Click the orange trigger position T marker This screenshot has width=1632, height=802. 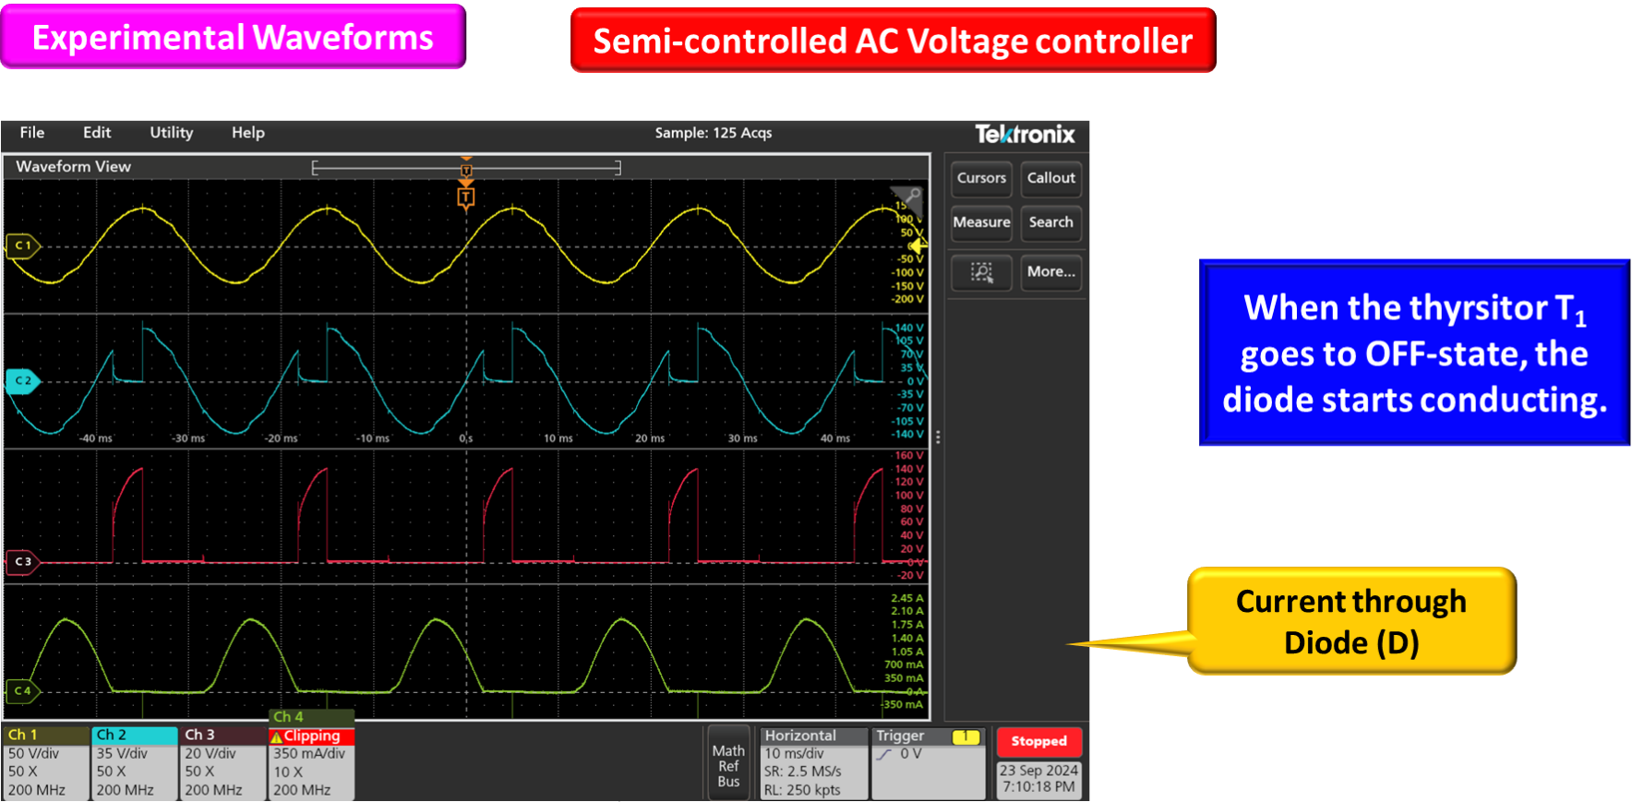click(466, 197)
